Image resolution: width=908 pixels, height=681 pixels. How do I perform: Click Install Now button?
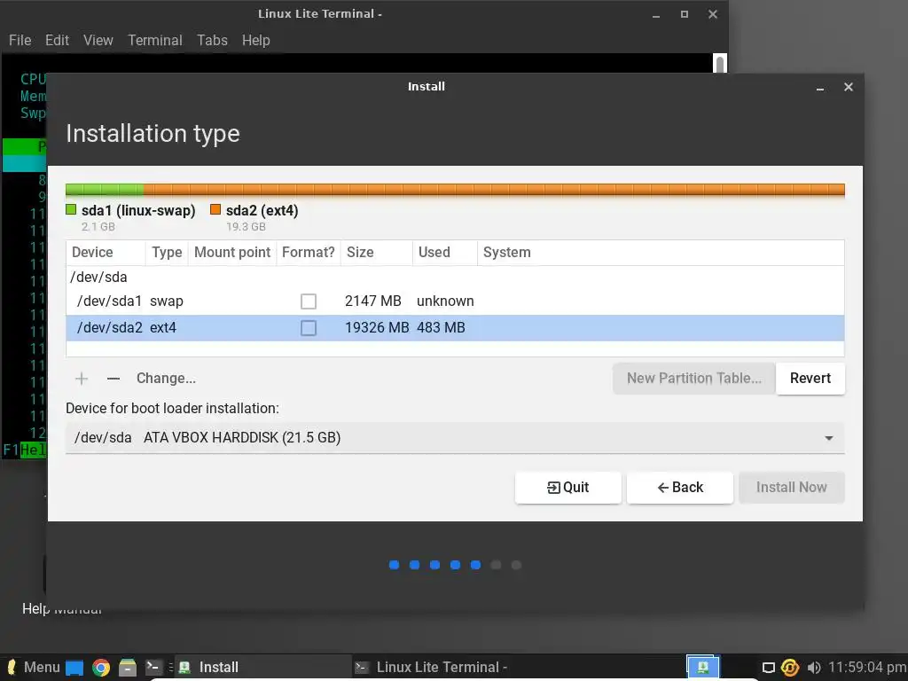click(792, 488)
